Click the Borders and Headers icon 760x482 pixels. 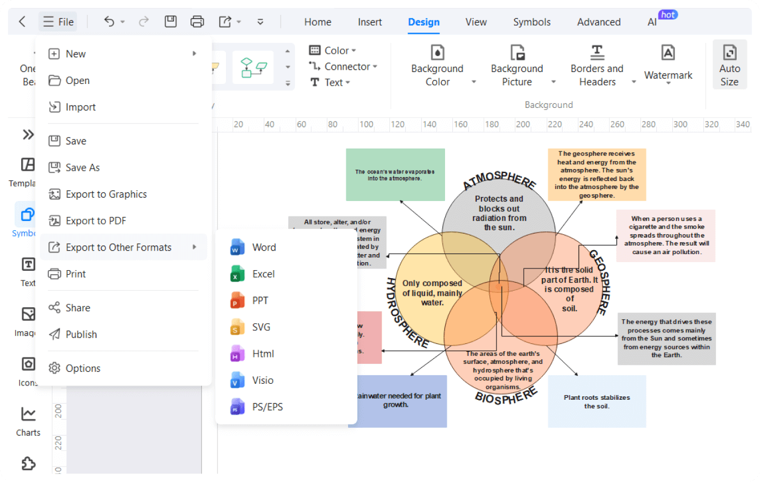[597, 53]
